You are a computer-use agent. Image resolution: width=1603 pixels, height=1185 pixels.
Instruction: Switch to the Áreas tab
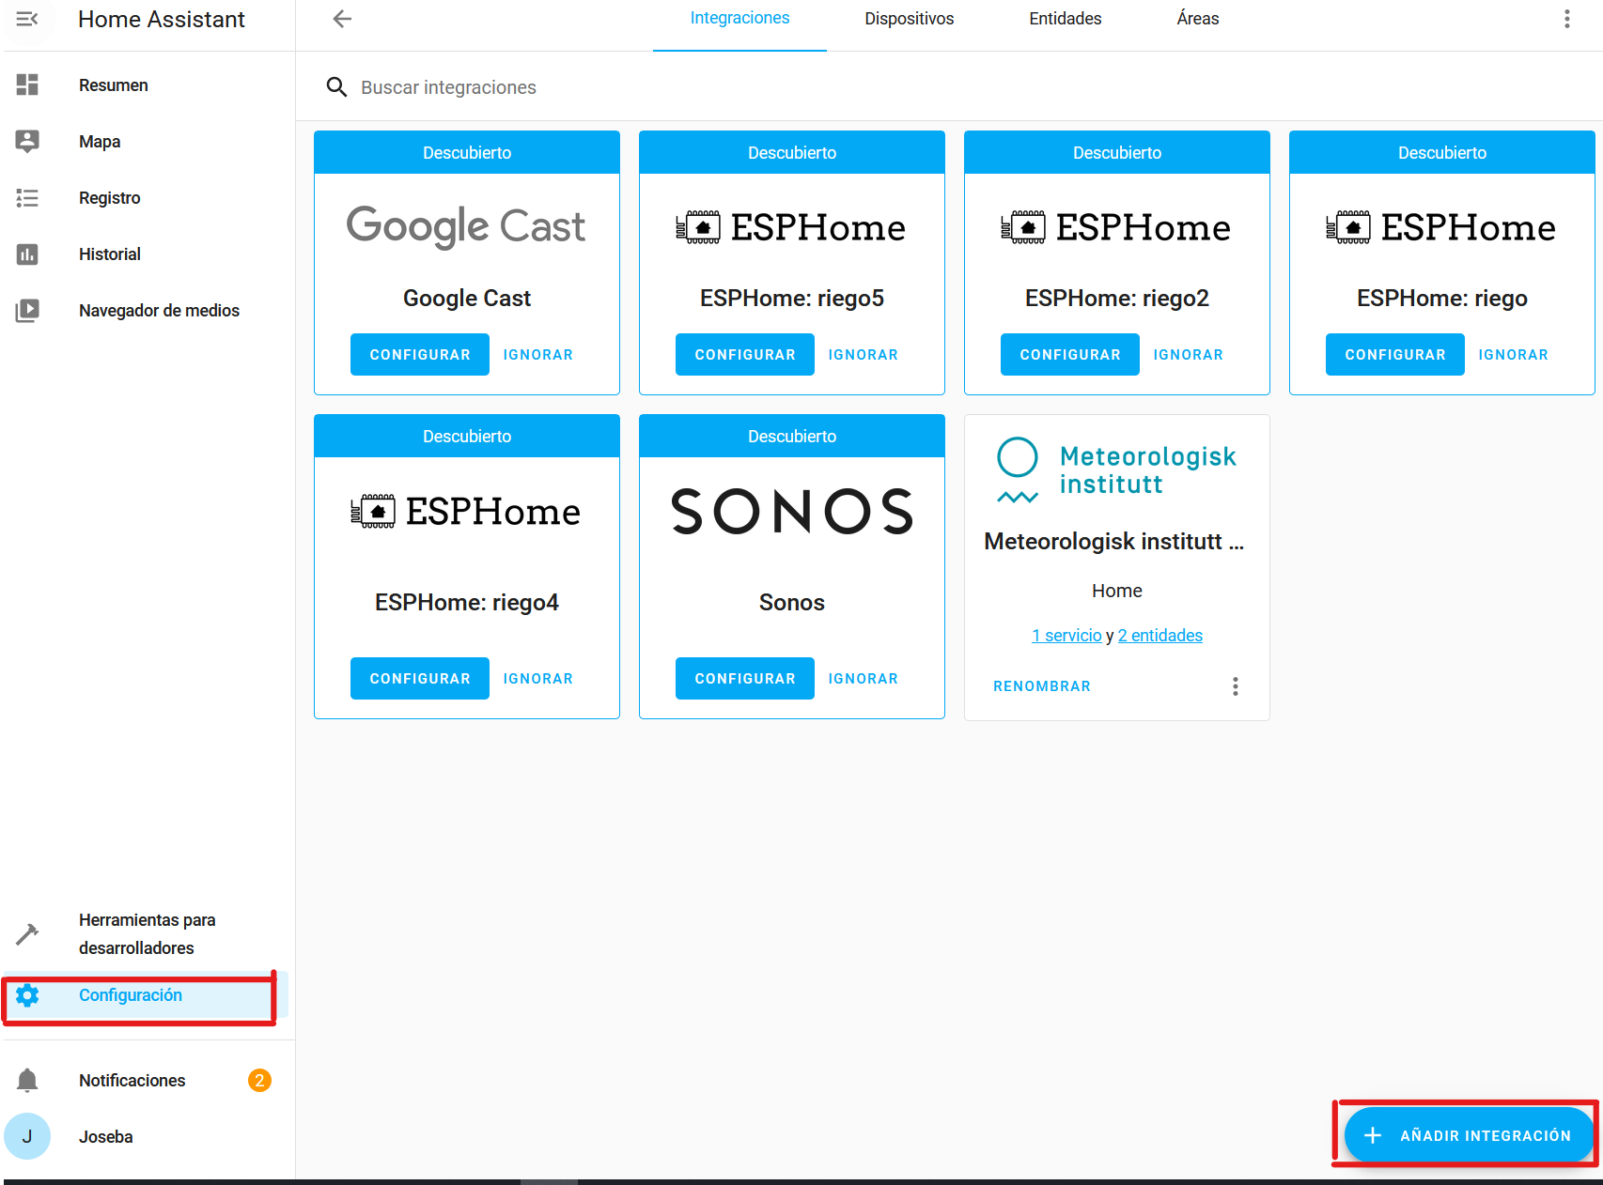coord(1197,19)
